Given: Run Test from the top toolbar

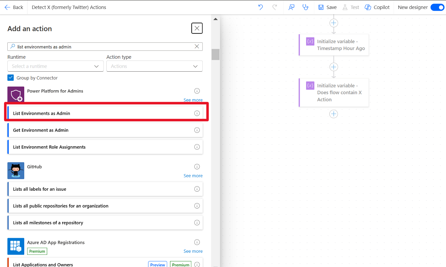Looking at the screenshot, I should (x=351, y=7).
